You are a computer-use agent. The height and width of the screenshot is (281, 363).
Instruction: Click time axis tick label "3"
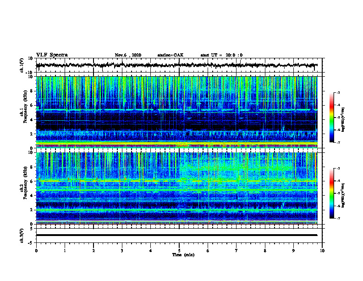pos(122,251)
